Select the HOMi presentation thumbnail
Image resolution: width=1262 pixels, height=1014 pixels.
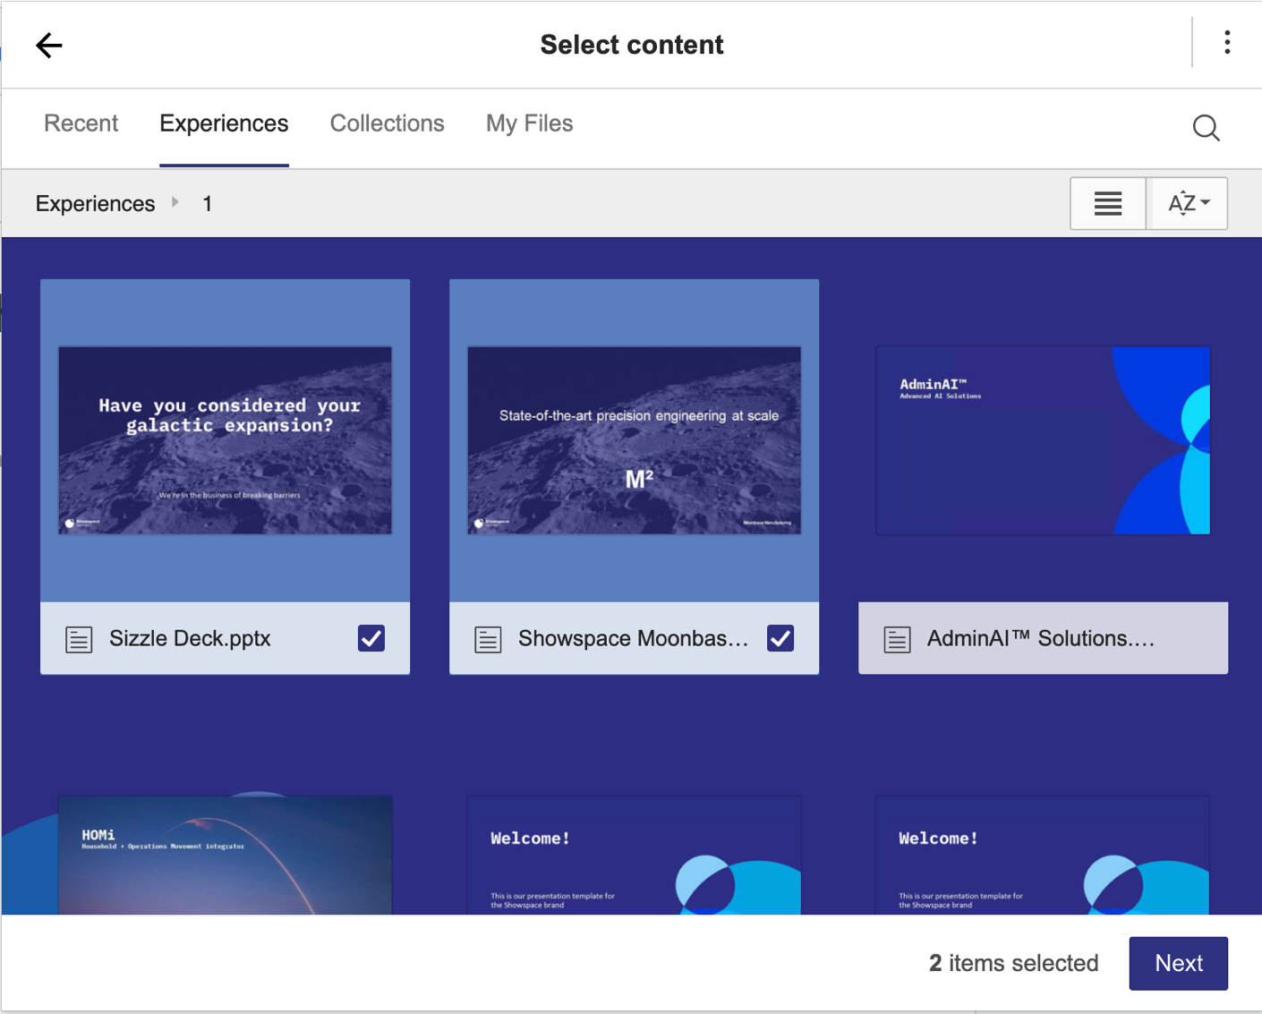(x=225, y=855)
